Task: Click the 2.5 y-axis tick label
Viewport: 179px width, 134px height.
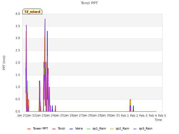Action: point(18,51)
